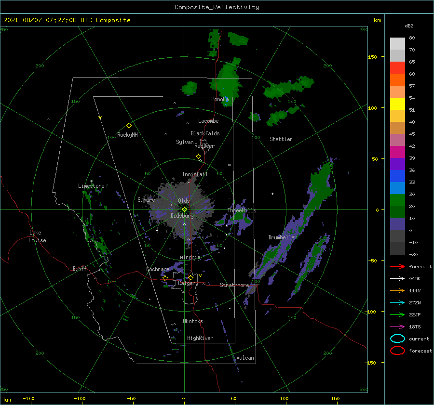Click the Banff label

coord(80,268)
